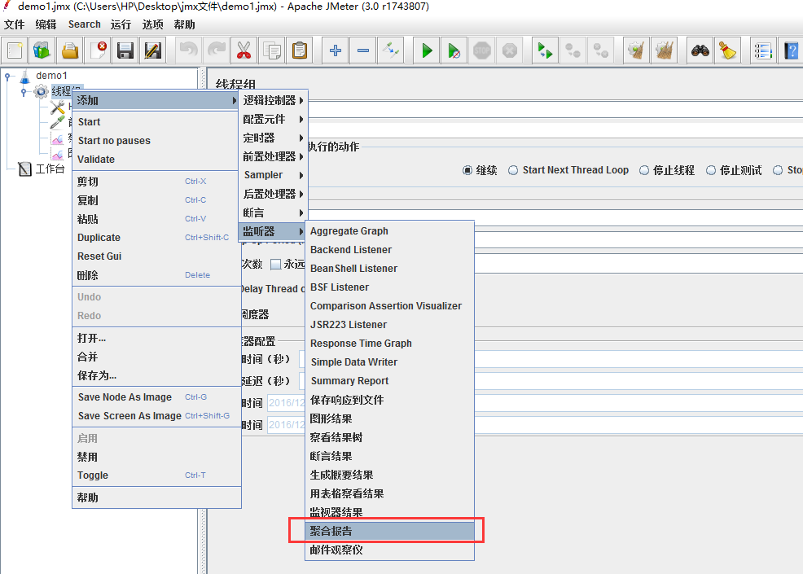This screenshot has height=574, width=803.
Task: Choose 聚合报告 from the listener list
Action: pos(390,531)
